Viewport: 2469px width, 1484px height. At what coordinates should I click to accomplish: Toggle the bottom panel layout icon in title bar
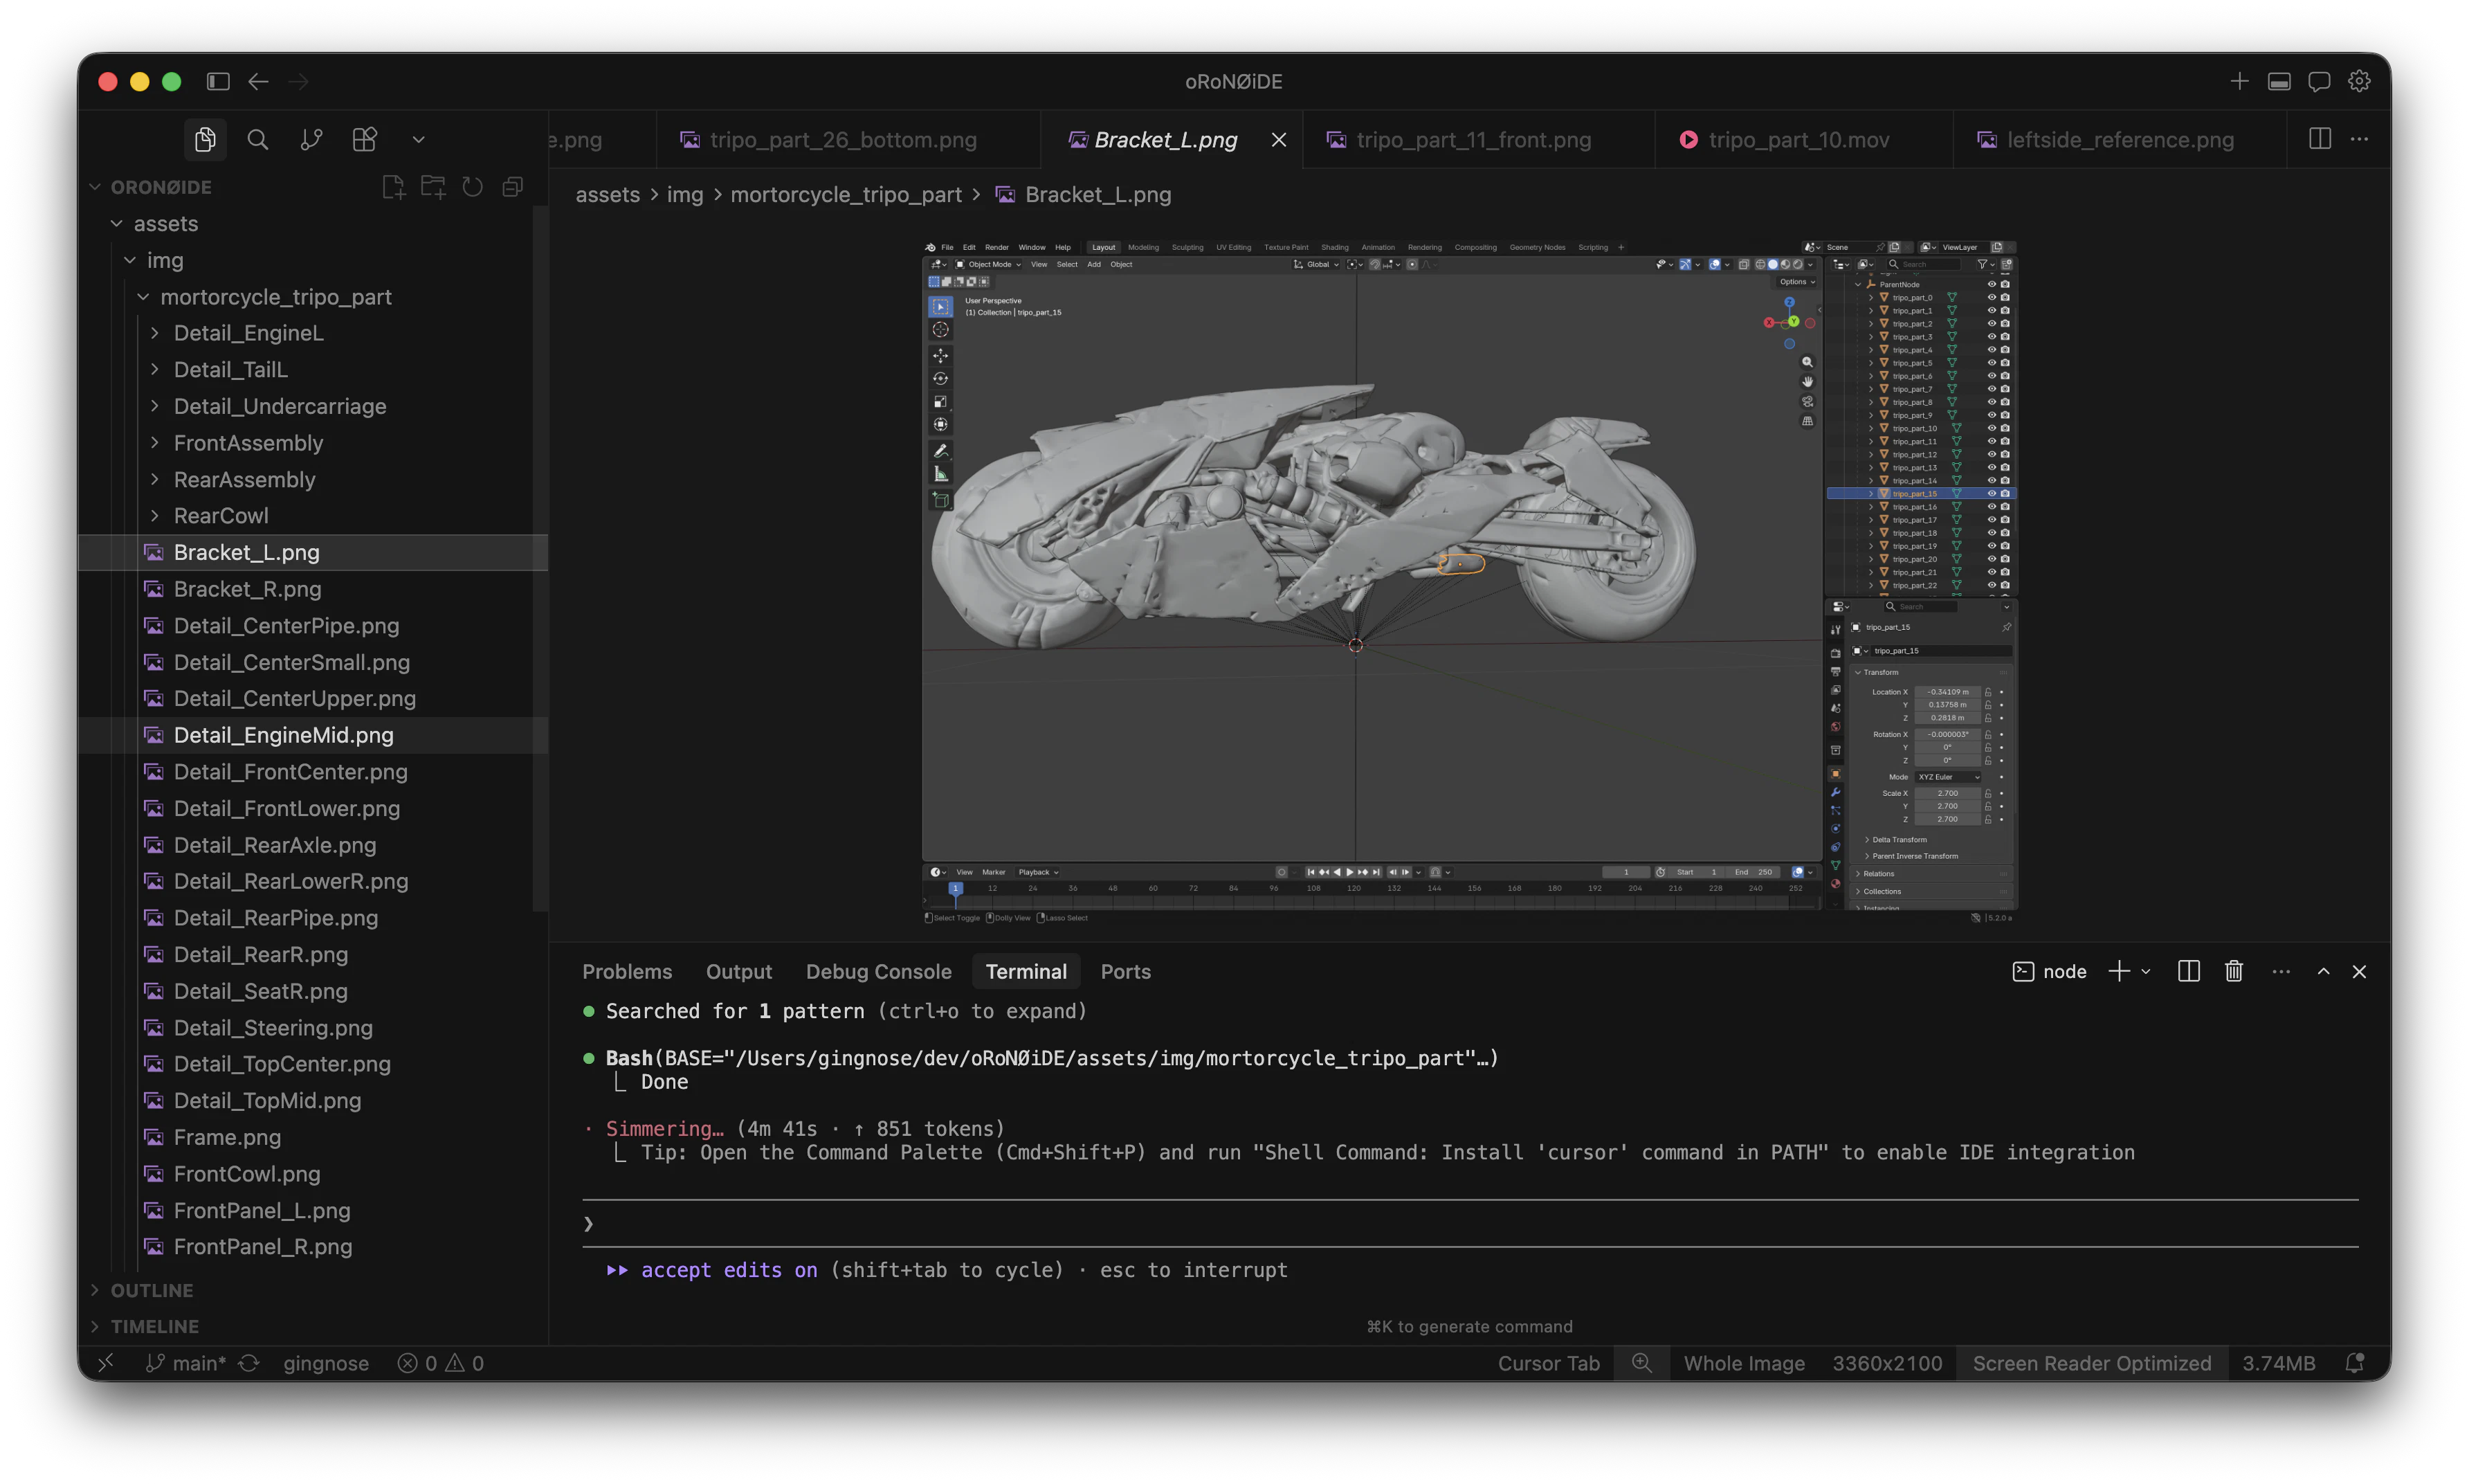[2279, 81]
